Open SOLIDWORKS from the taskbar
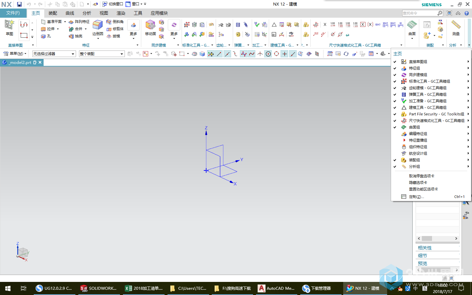Image resolution: width=472 pixels, height=295 pixels. pyautogui.click(x=99, y=288)
